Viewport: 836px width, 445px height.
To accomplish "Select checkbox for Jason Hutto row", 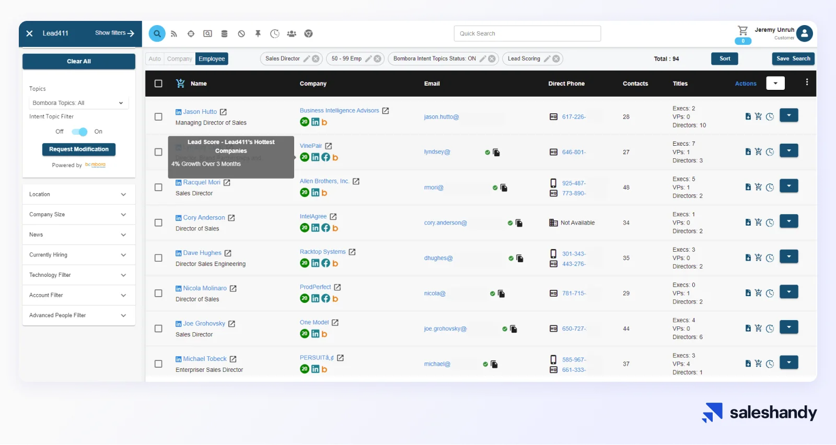I will (x=158, y=117).
